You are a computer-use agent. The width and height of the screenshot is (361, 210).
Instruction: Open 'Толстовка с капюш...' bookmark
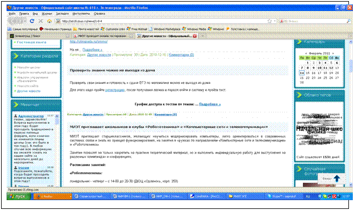click(243, 29)
